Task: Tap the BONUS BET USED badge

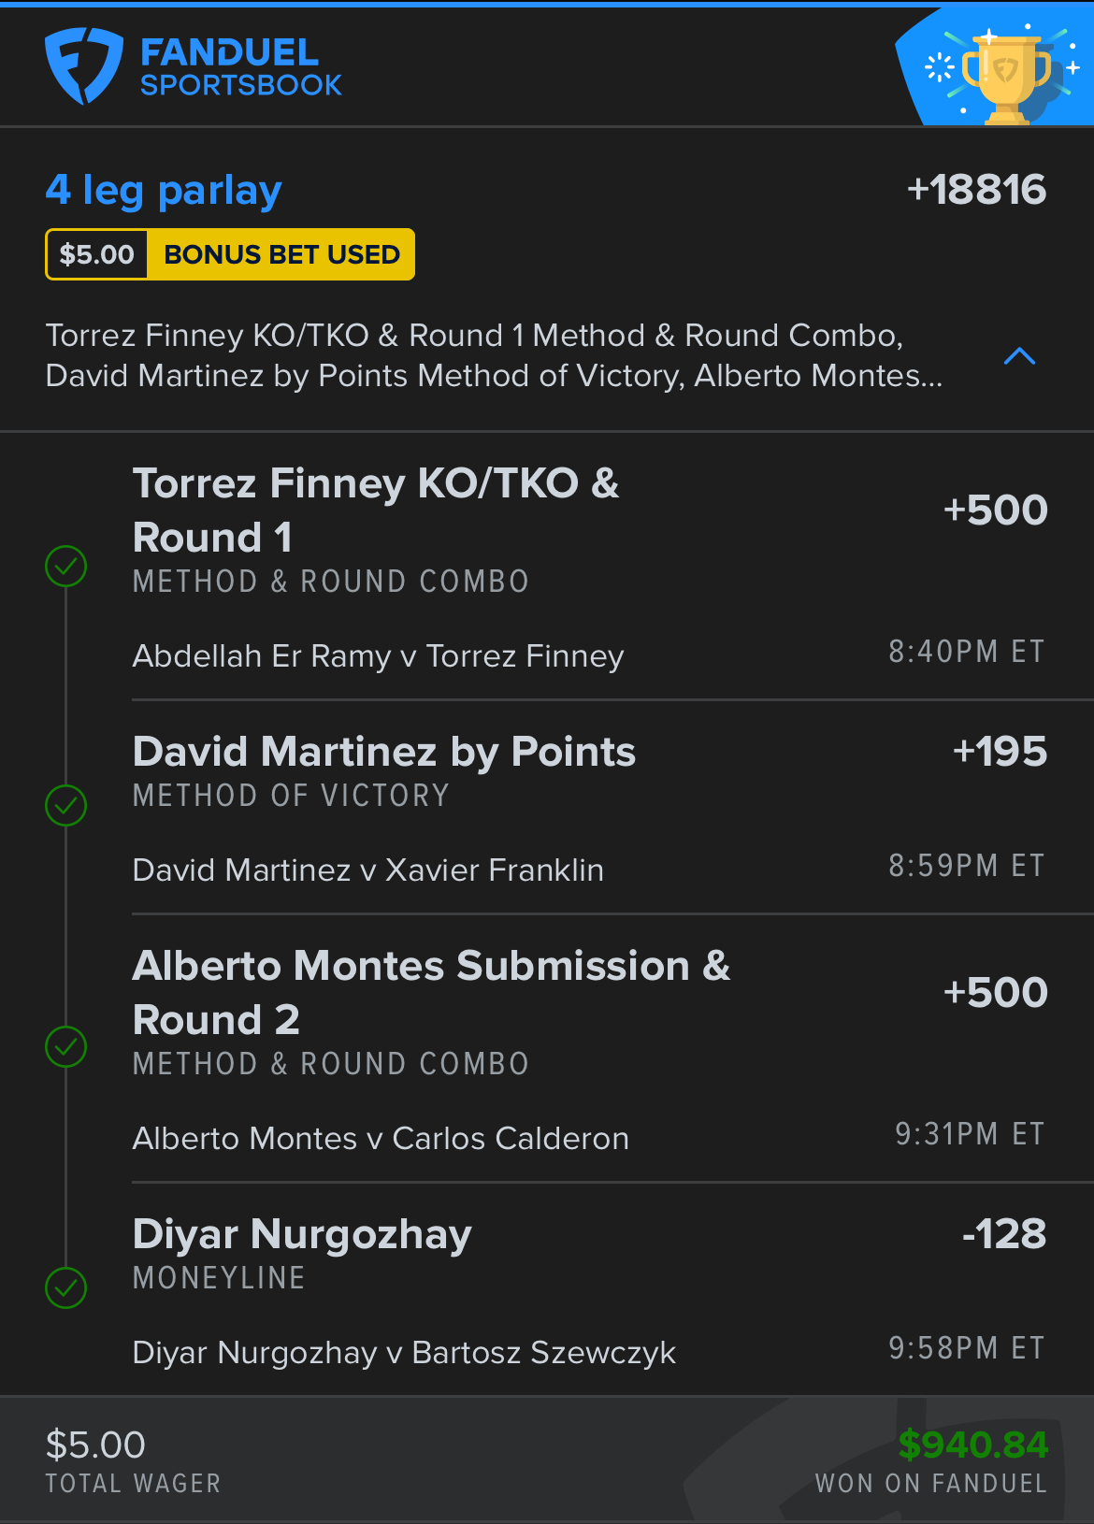Action: pyautogui.click(x=281, y=254)
